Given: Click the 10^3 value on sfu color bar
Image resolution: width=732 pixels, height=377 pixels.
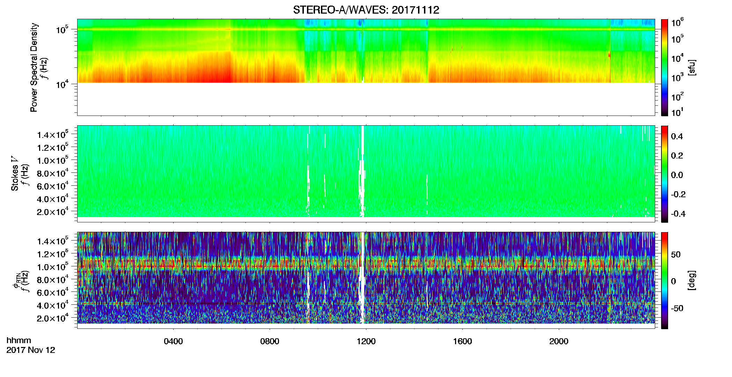Looking at the screenshot, I should pyautogui.click(x=678, y=77).
